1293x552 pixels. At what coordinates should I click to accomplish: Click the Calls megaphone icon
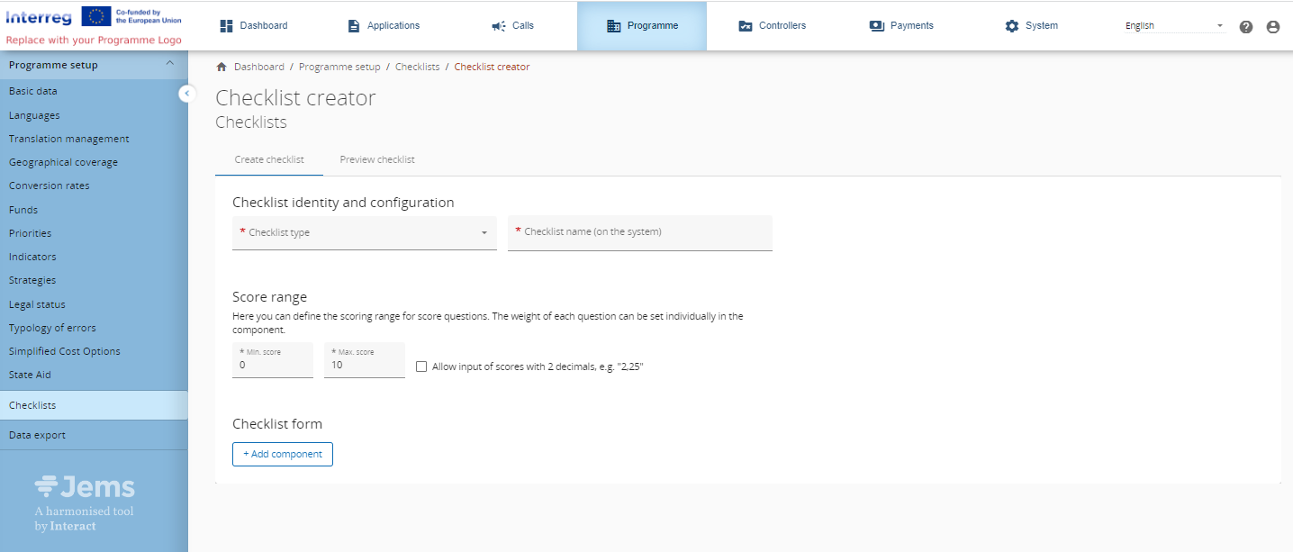tap(499, 26)
